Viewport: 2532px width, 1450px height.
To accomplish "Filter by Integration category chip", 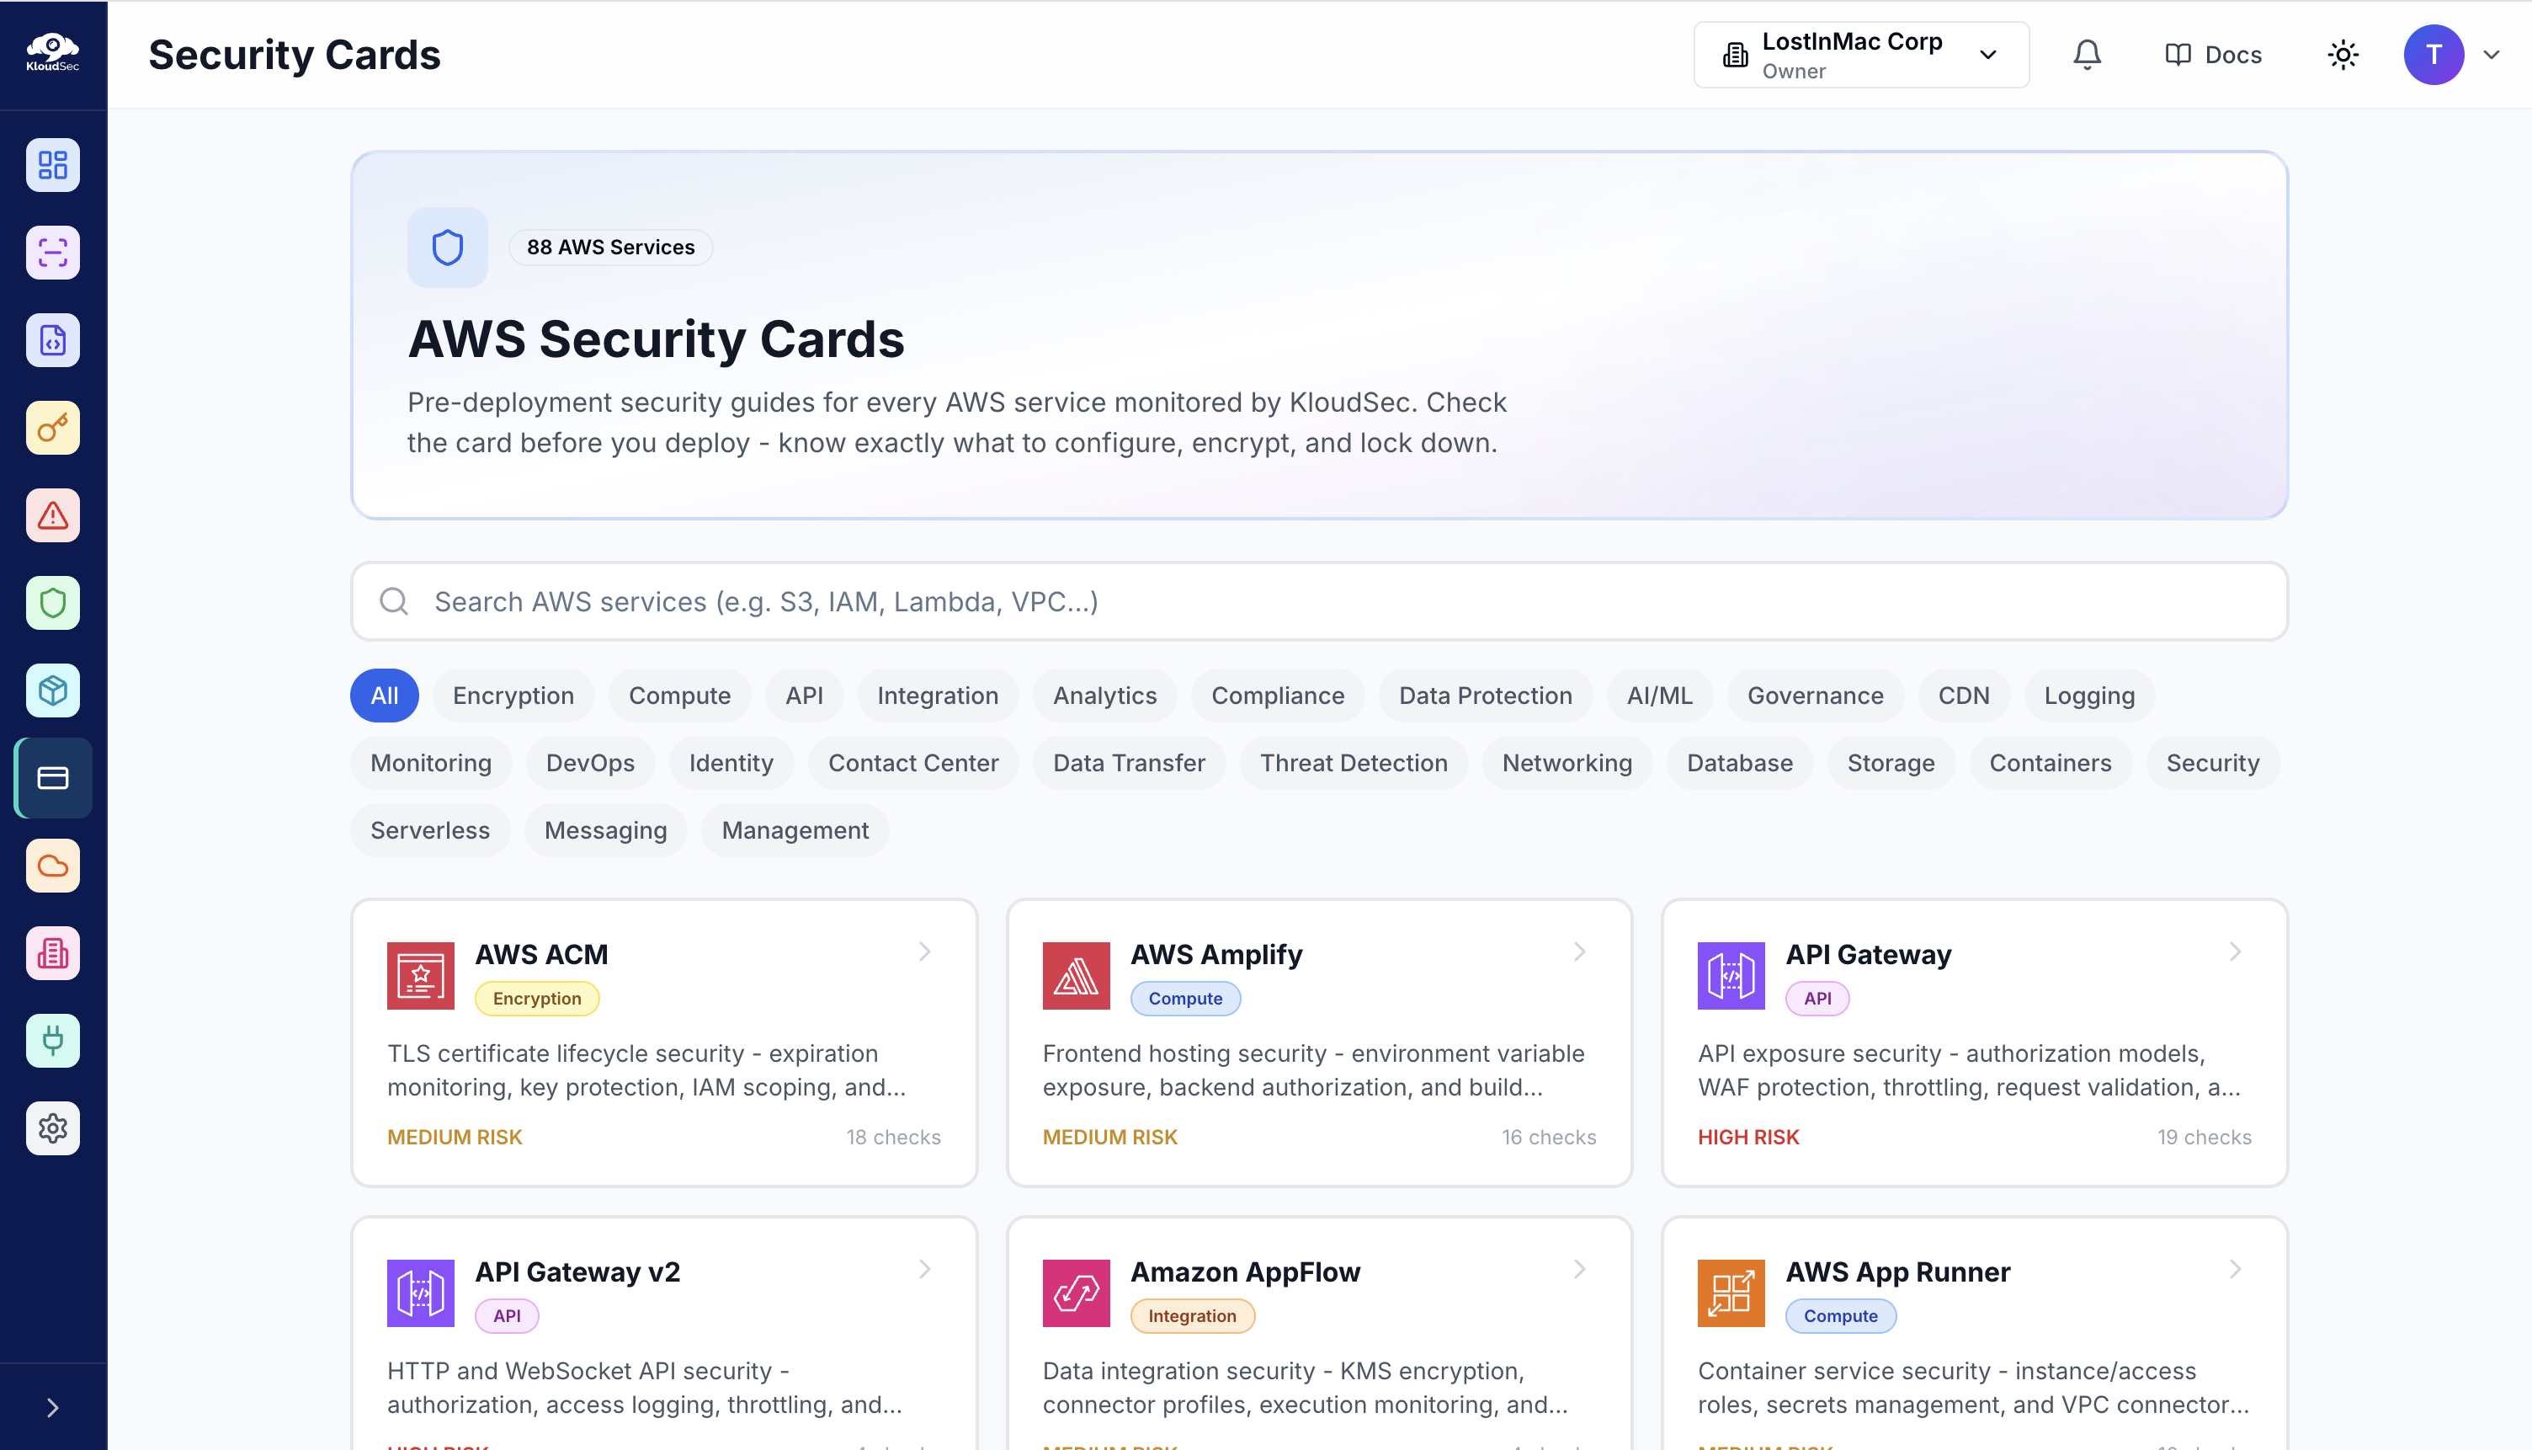I will pyautogui.click(x=938, y=696).
